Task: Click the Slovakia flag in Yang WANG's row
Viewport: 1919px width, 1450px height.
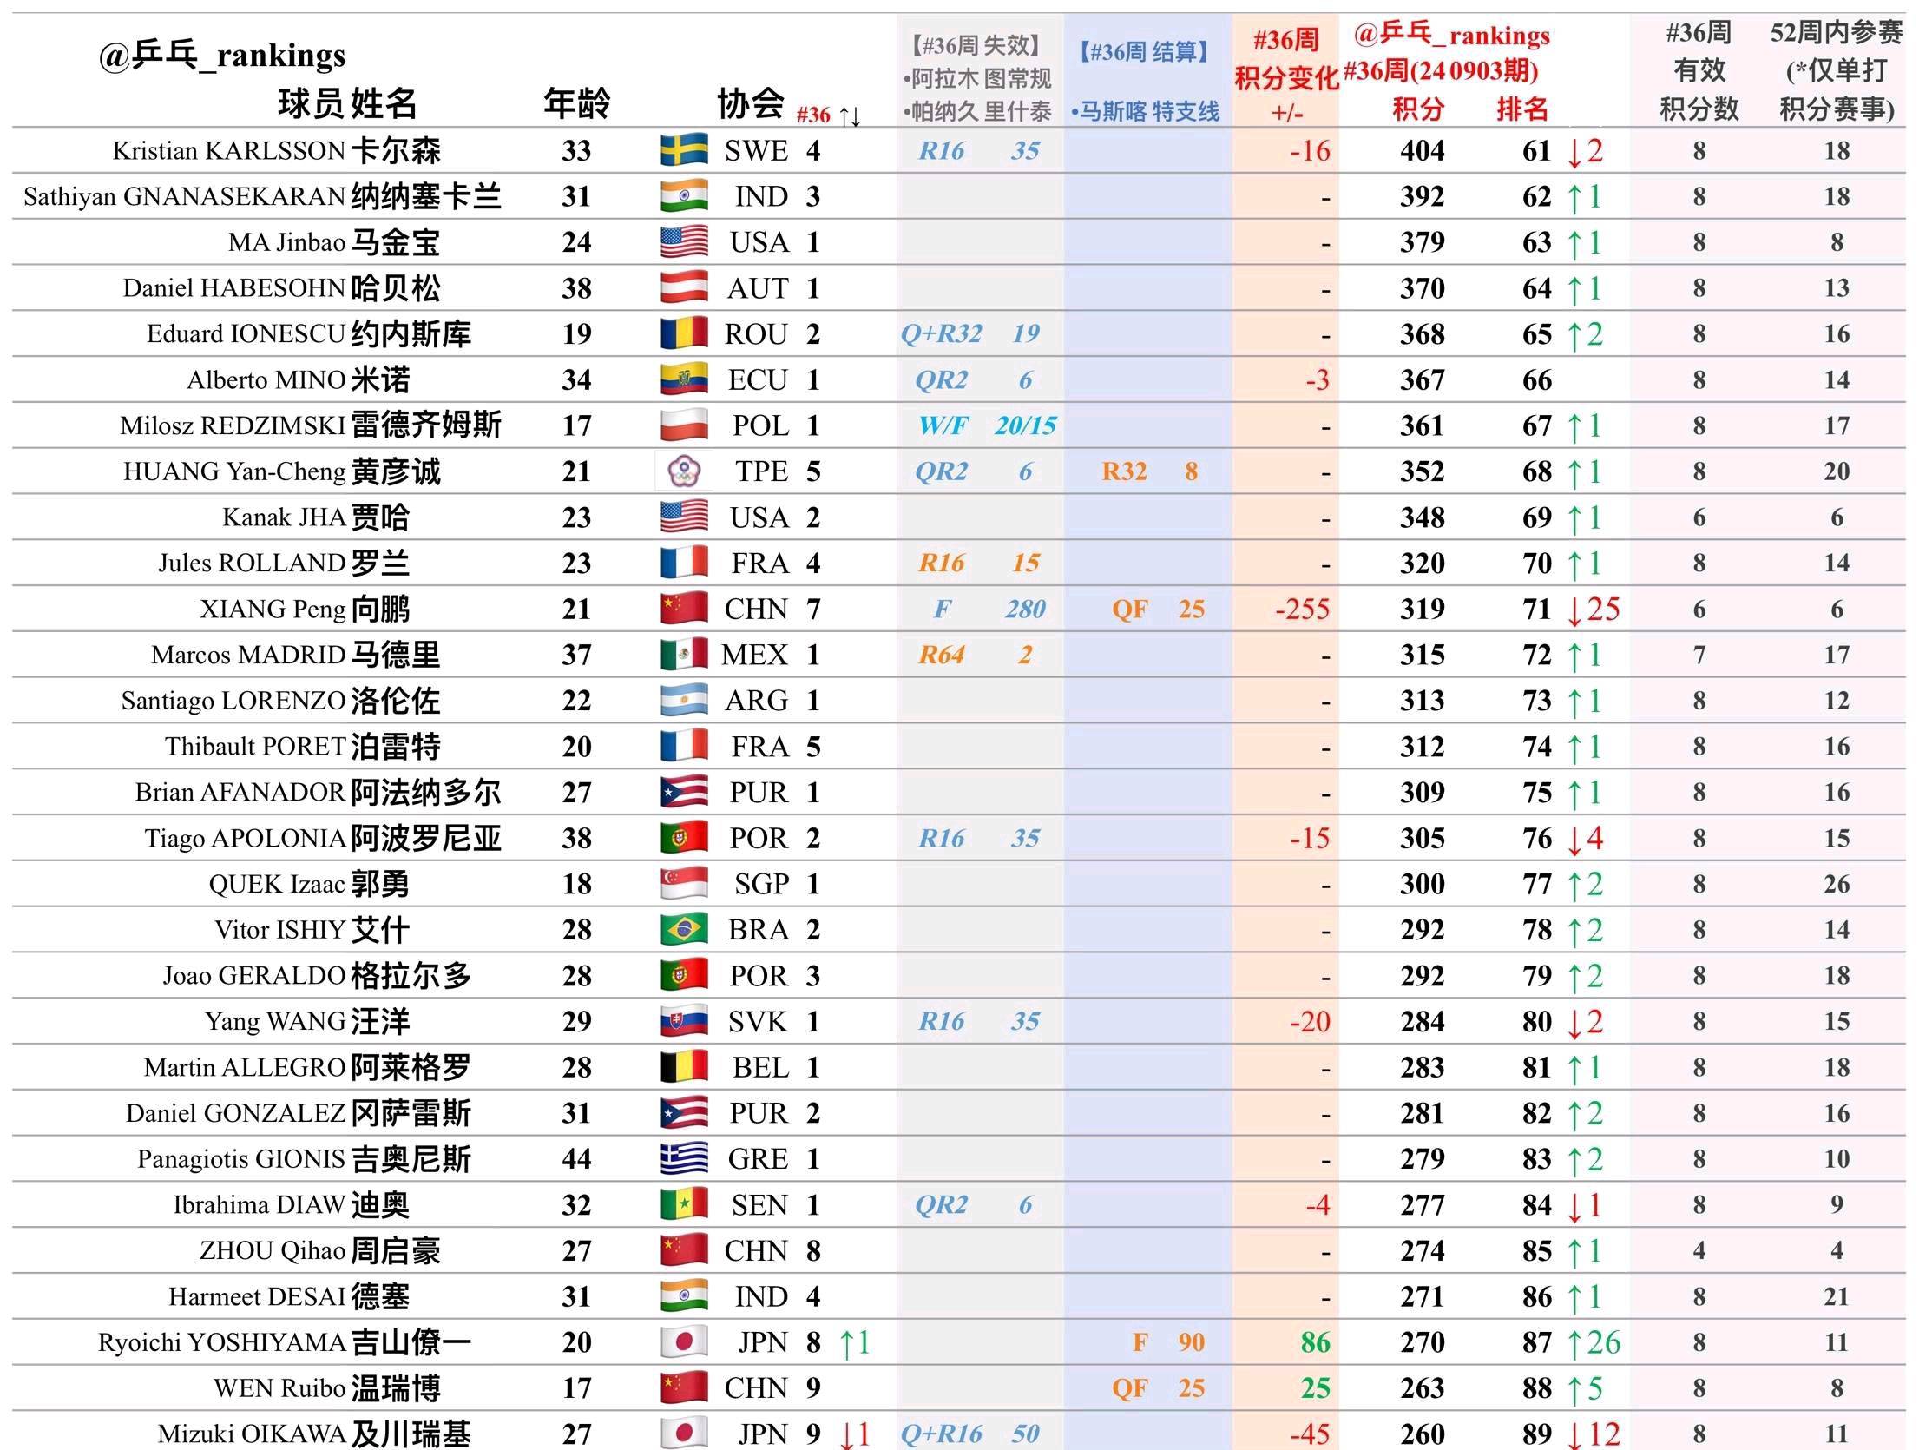Action: [684, 1022]
